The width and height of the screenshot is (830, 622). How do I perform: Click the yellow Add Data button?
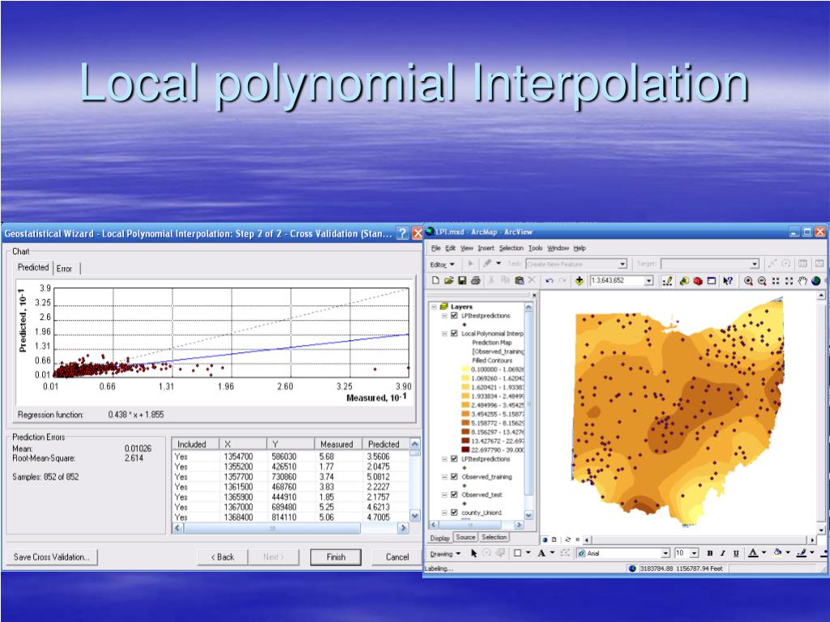pos(579,281)
